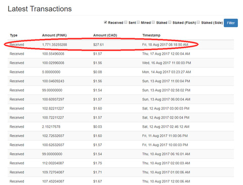Click the $1.71 CAD value
This screenshot has height=185, width=243.
pyautogui.click(x=98, y=172)
